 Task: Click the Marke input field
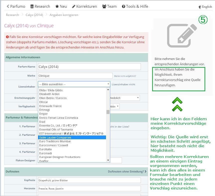point(75,76)
